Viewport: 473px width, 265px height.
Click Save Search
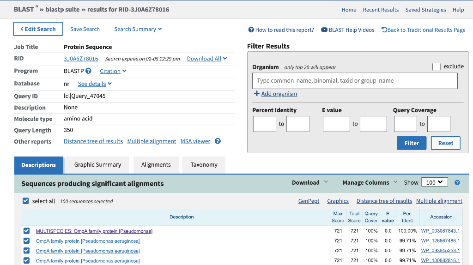pos(85,29)
